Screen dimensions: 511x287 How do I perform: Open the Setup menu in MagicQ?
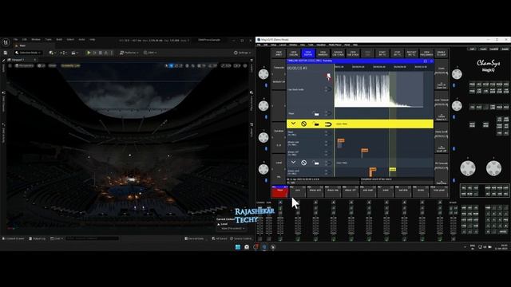[x=273, y=45]
